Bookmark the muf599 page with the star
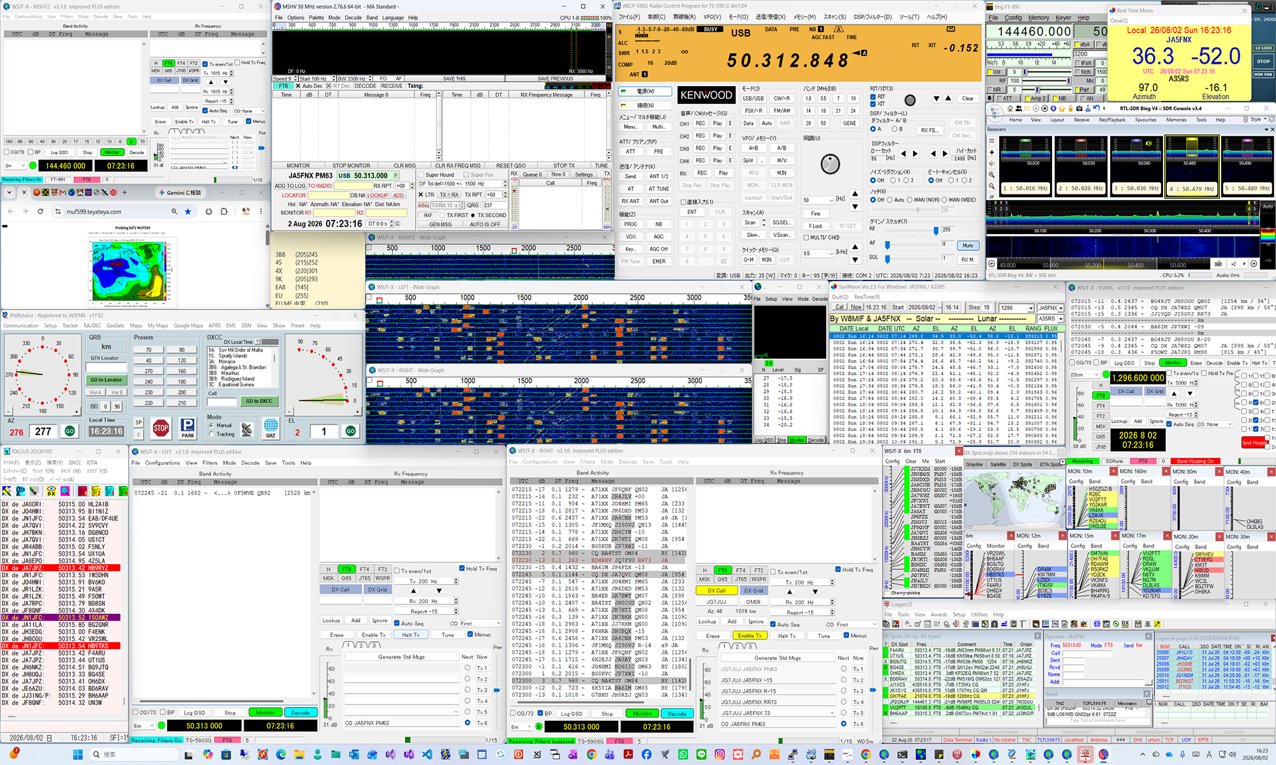The height and width of the screenshot is (765, 1276). point(188,212)
